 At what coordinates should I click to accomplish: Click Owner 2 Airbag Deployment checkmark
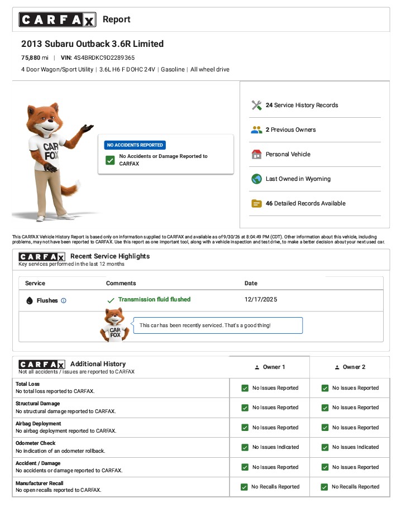(325, 428)
